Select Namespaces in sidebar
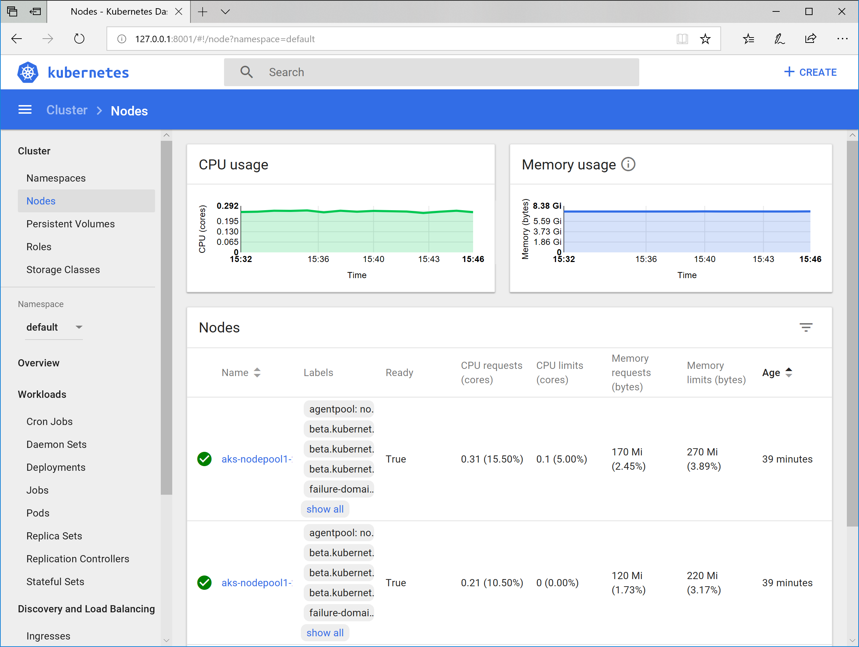This screenshot has width=859, height=647. 56,178
